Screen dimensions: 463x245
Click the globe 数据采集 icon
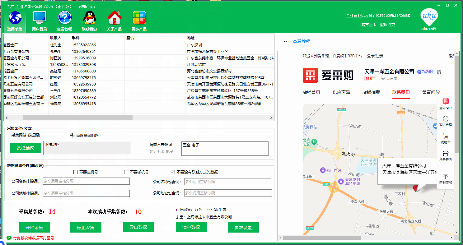coord(15,18)
